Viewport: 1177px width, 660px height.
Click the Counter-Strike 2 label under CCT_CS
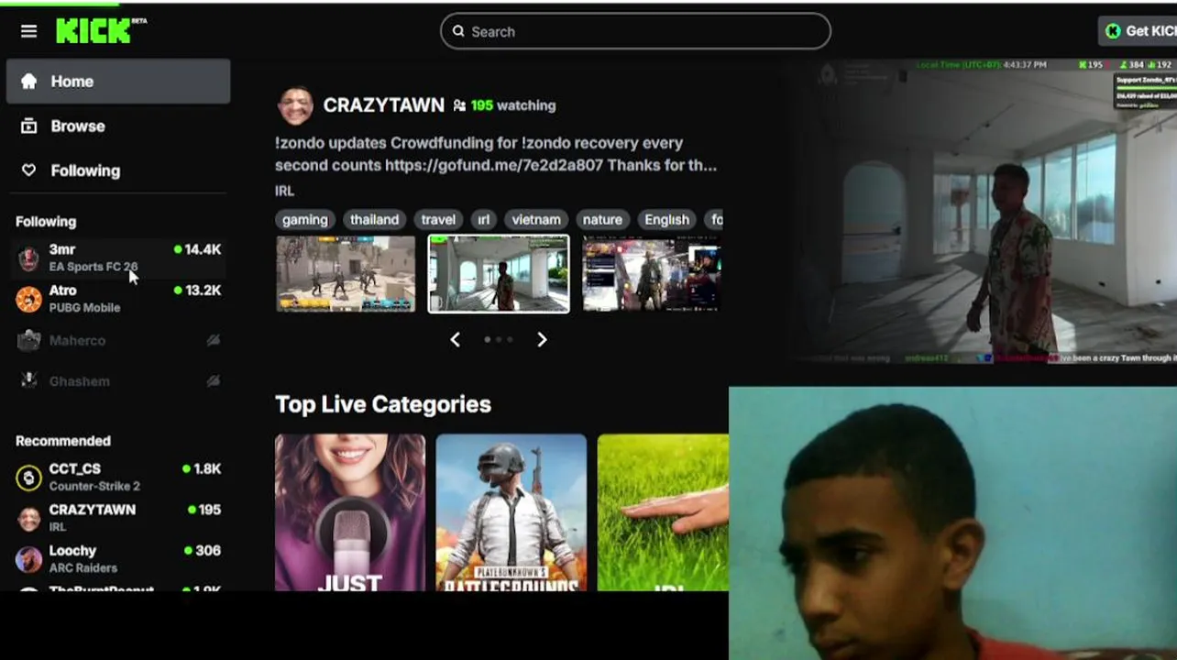pyautogui.click(x=94, y=486)
